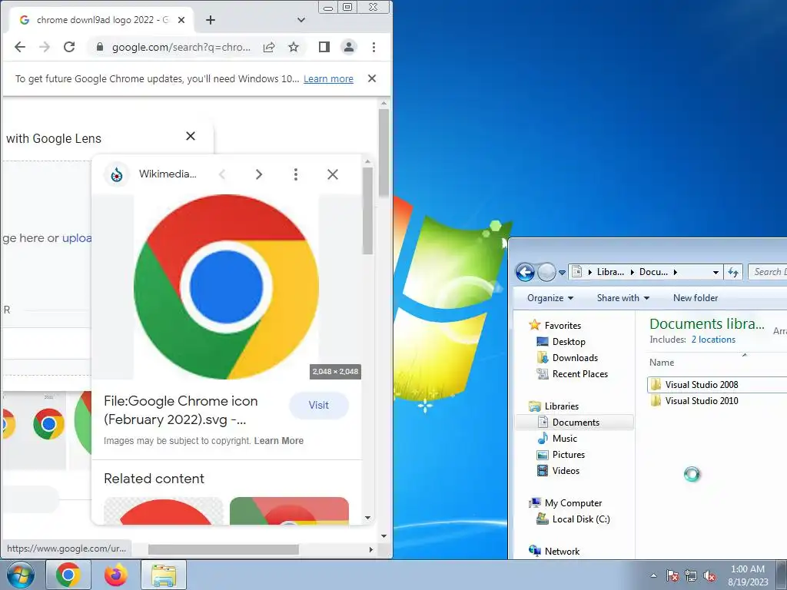Reload the Chrome page

[69, 47]
